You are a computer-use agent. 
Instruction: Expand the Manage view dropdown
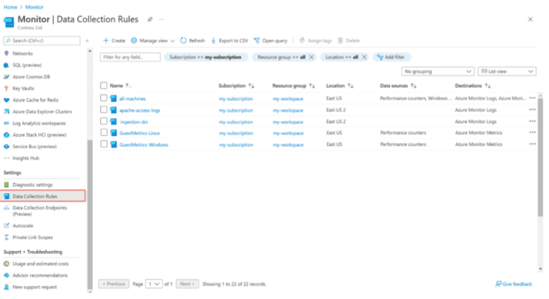tap(153, 41)
